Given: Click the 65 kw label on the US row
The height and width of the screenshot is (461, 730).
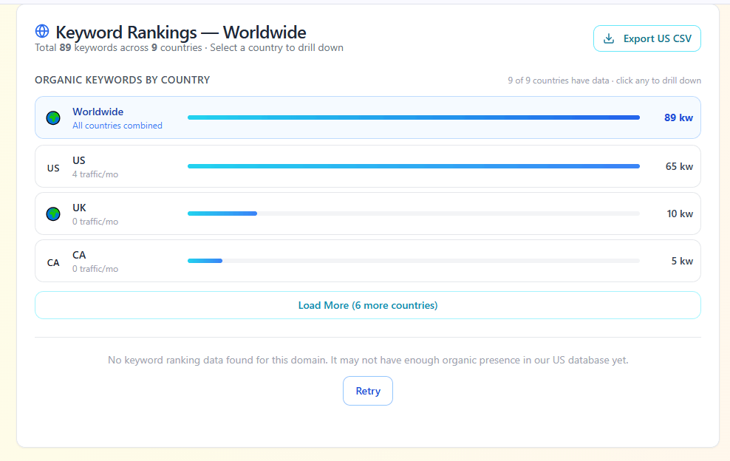Looking at the screenshot, I should click(x=678, y=165).
